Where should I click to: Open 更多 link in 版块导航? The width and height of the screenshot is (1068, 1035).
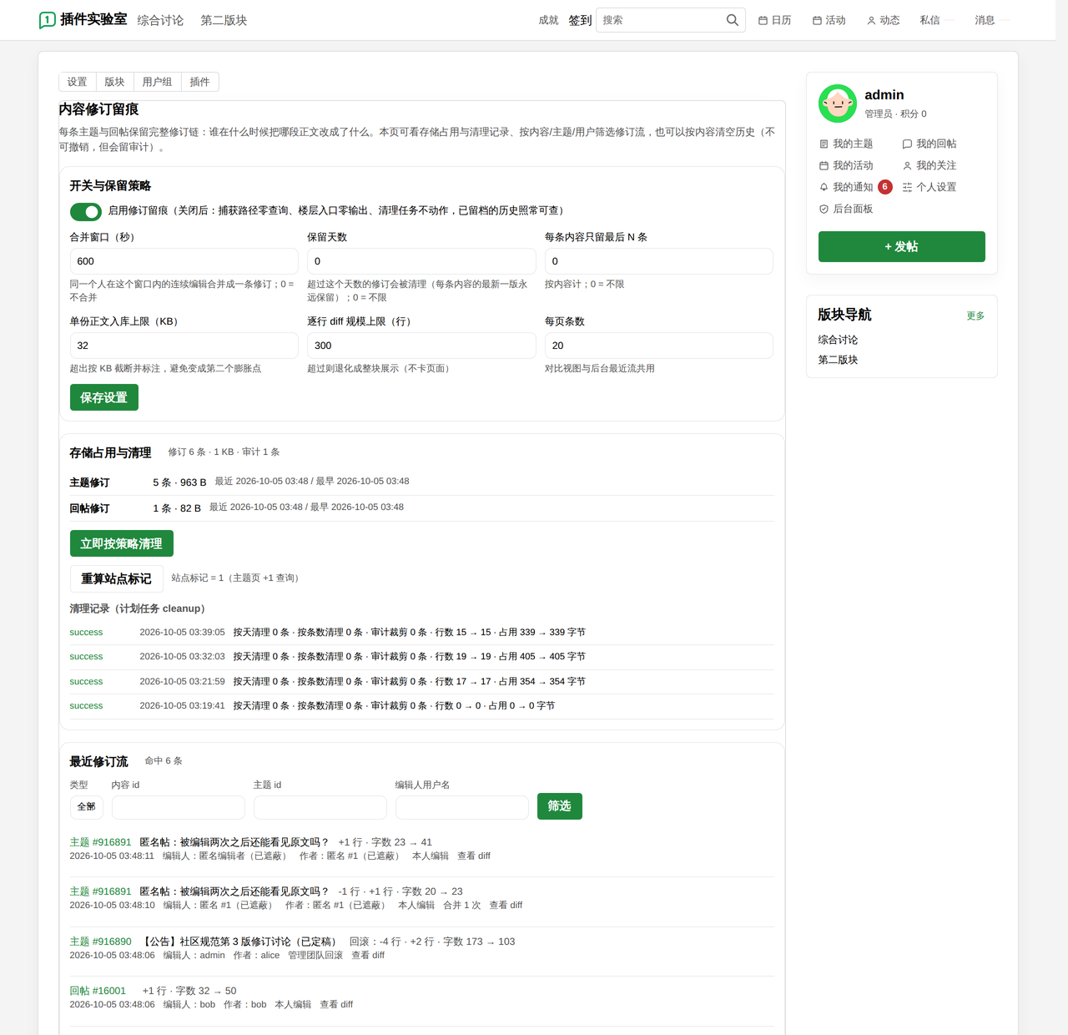pos(975,316)
